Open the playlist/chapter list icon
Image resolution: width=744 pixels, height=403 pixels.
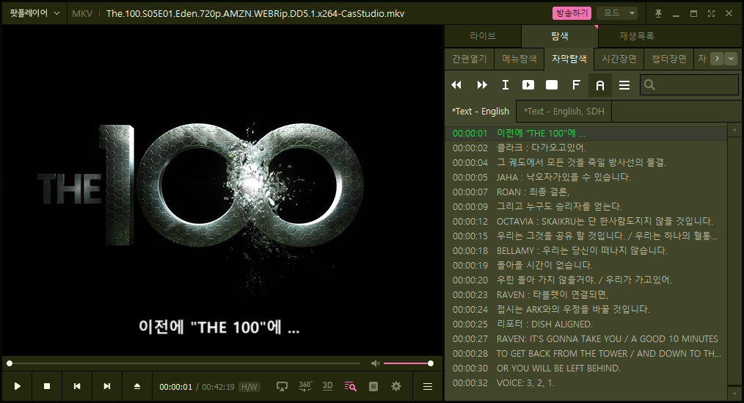tap(373, 386)
